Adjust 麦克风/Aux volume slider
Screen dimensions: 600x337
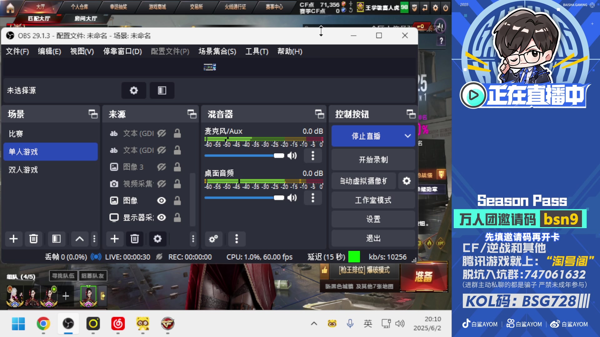[x=244, y=155]
